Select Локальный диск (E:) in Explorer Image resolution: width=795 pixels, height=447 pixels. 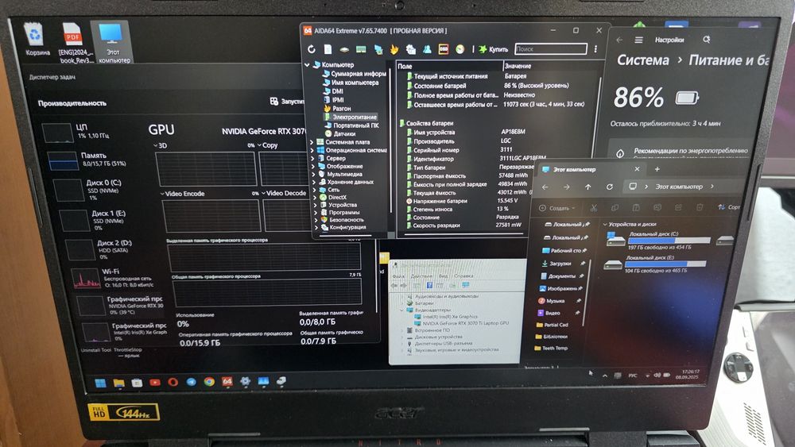click(x=654, y=264)
